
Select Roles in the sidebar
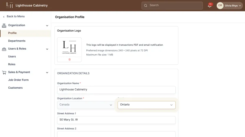12,64
